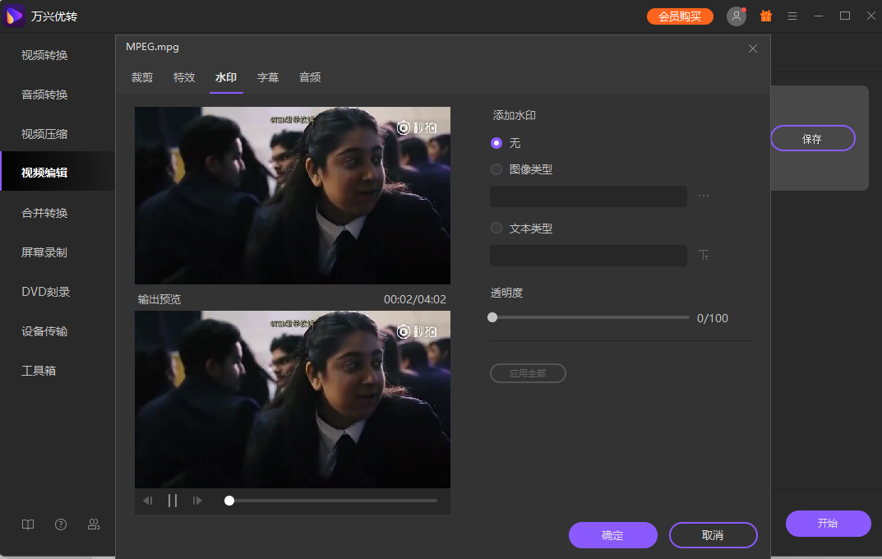
Task: Open the user account icon
Action: pyautogui.click(x=737, y=16)
